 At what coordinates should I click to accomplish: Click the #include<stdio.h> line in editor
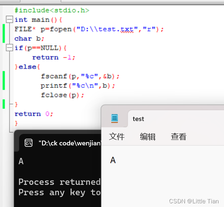[52, 10]
